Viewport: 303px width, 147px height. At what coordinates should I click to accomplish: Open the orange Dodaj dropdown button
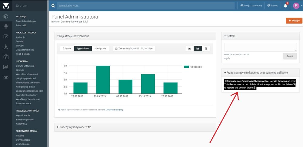tap(294, 21)
